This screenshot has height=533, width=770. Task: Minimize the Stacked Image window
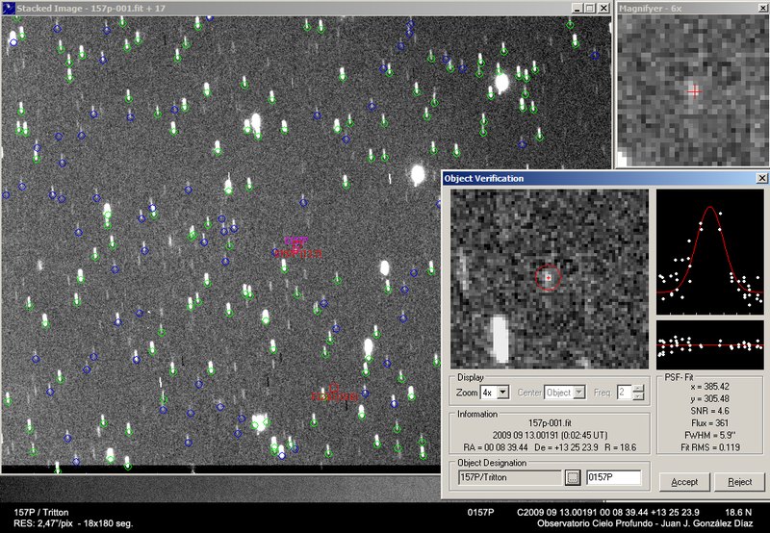coord(577,9)
